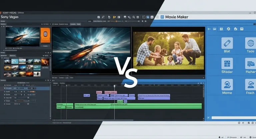Click the white document icon in Sony Vegas toolbar

click(x=99, y=17)
